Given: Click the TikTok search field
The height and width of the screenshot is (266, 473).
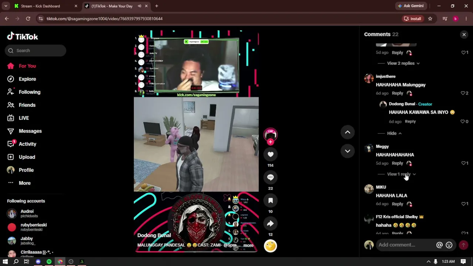Looking at the screenshot, I should pos(35,51).
